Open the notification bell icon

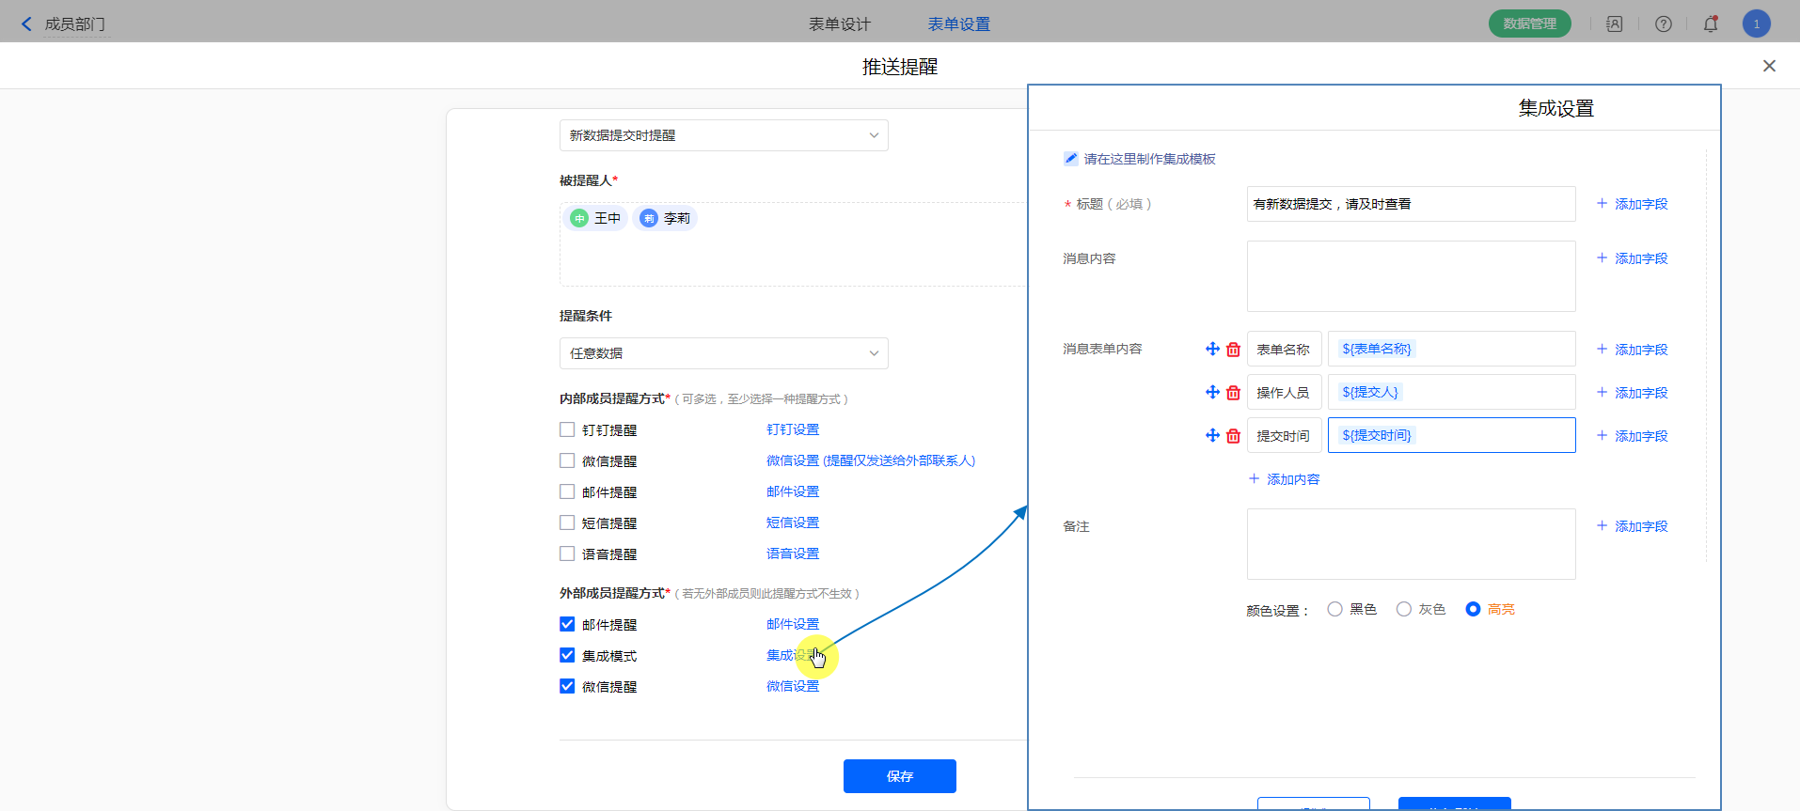(1711, 24)
